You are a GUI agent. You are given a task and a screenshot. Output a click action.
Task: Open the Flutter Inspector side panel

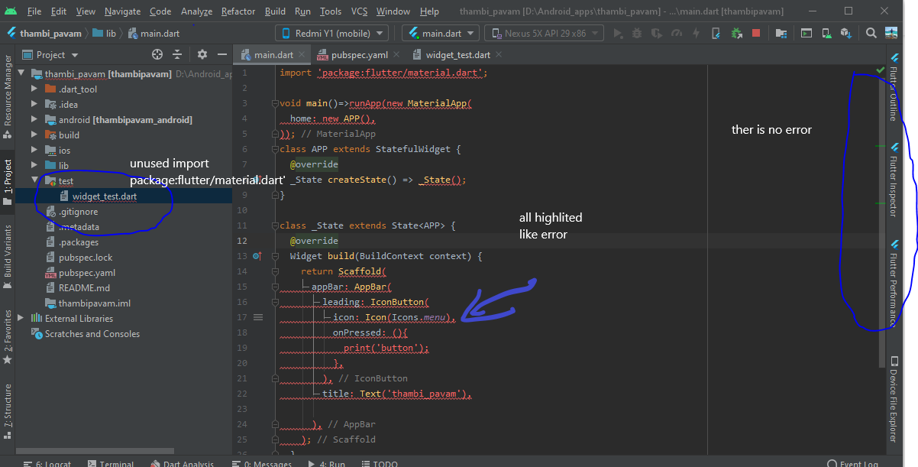894,180
